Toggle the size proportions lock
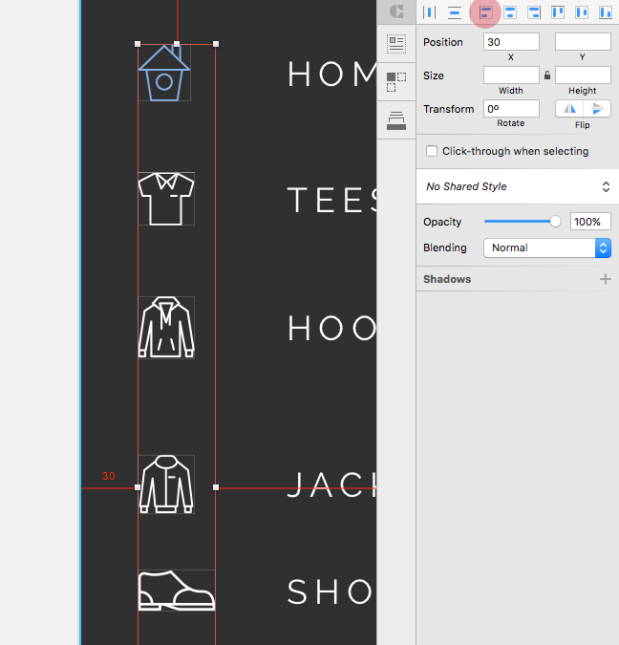The height and width of the screenshot is (645, 619). pos(547,75)
